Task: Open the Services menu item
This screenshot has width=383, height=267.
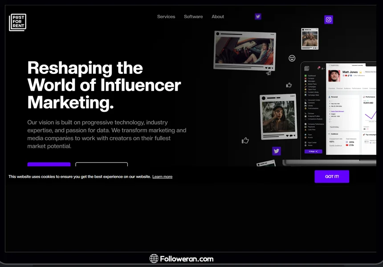Action: (x=166, y=16)
